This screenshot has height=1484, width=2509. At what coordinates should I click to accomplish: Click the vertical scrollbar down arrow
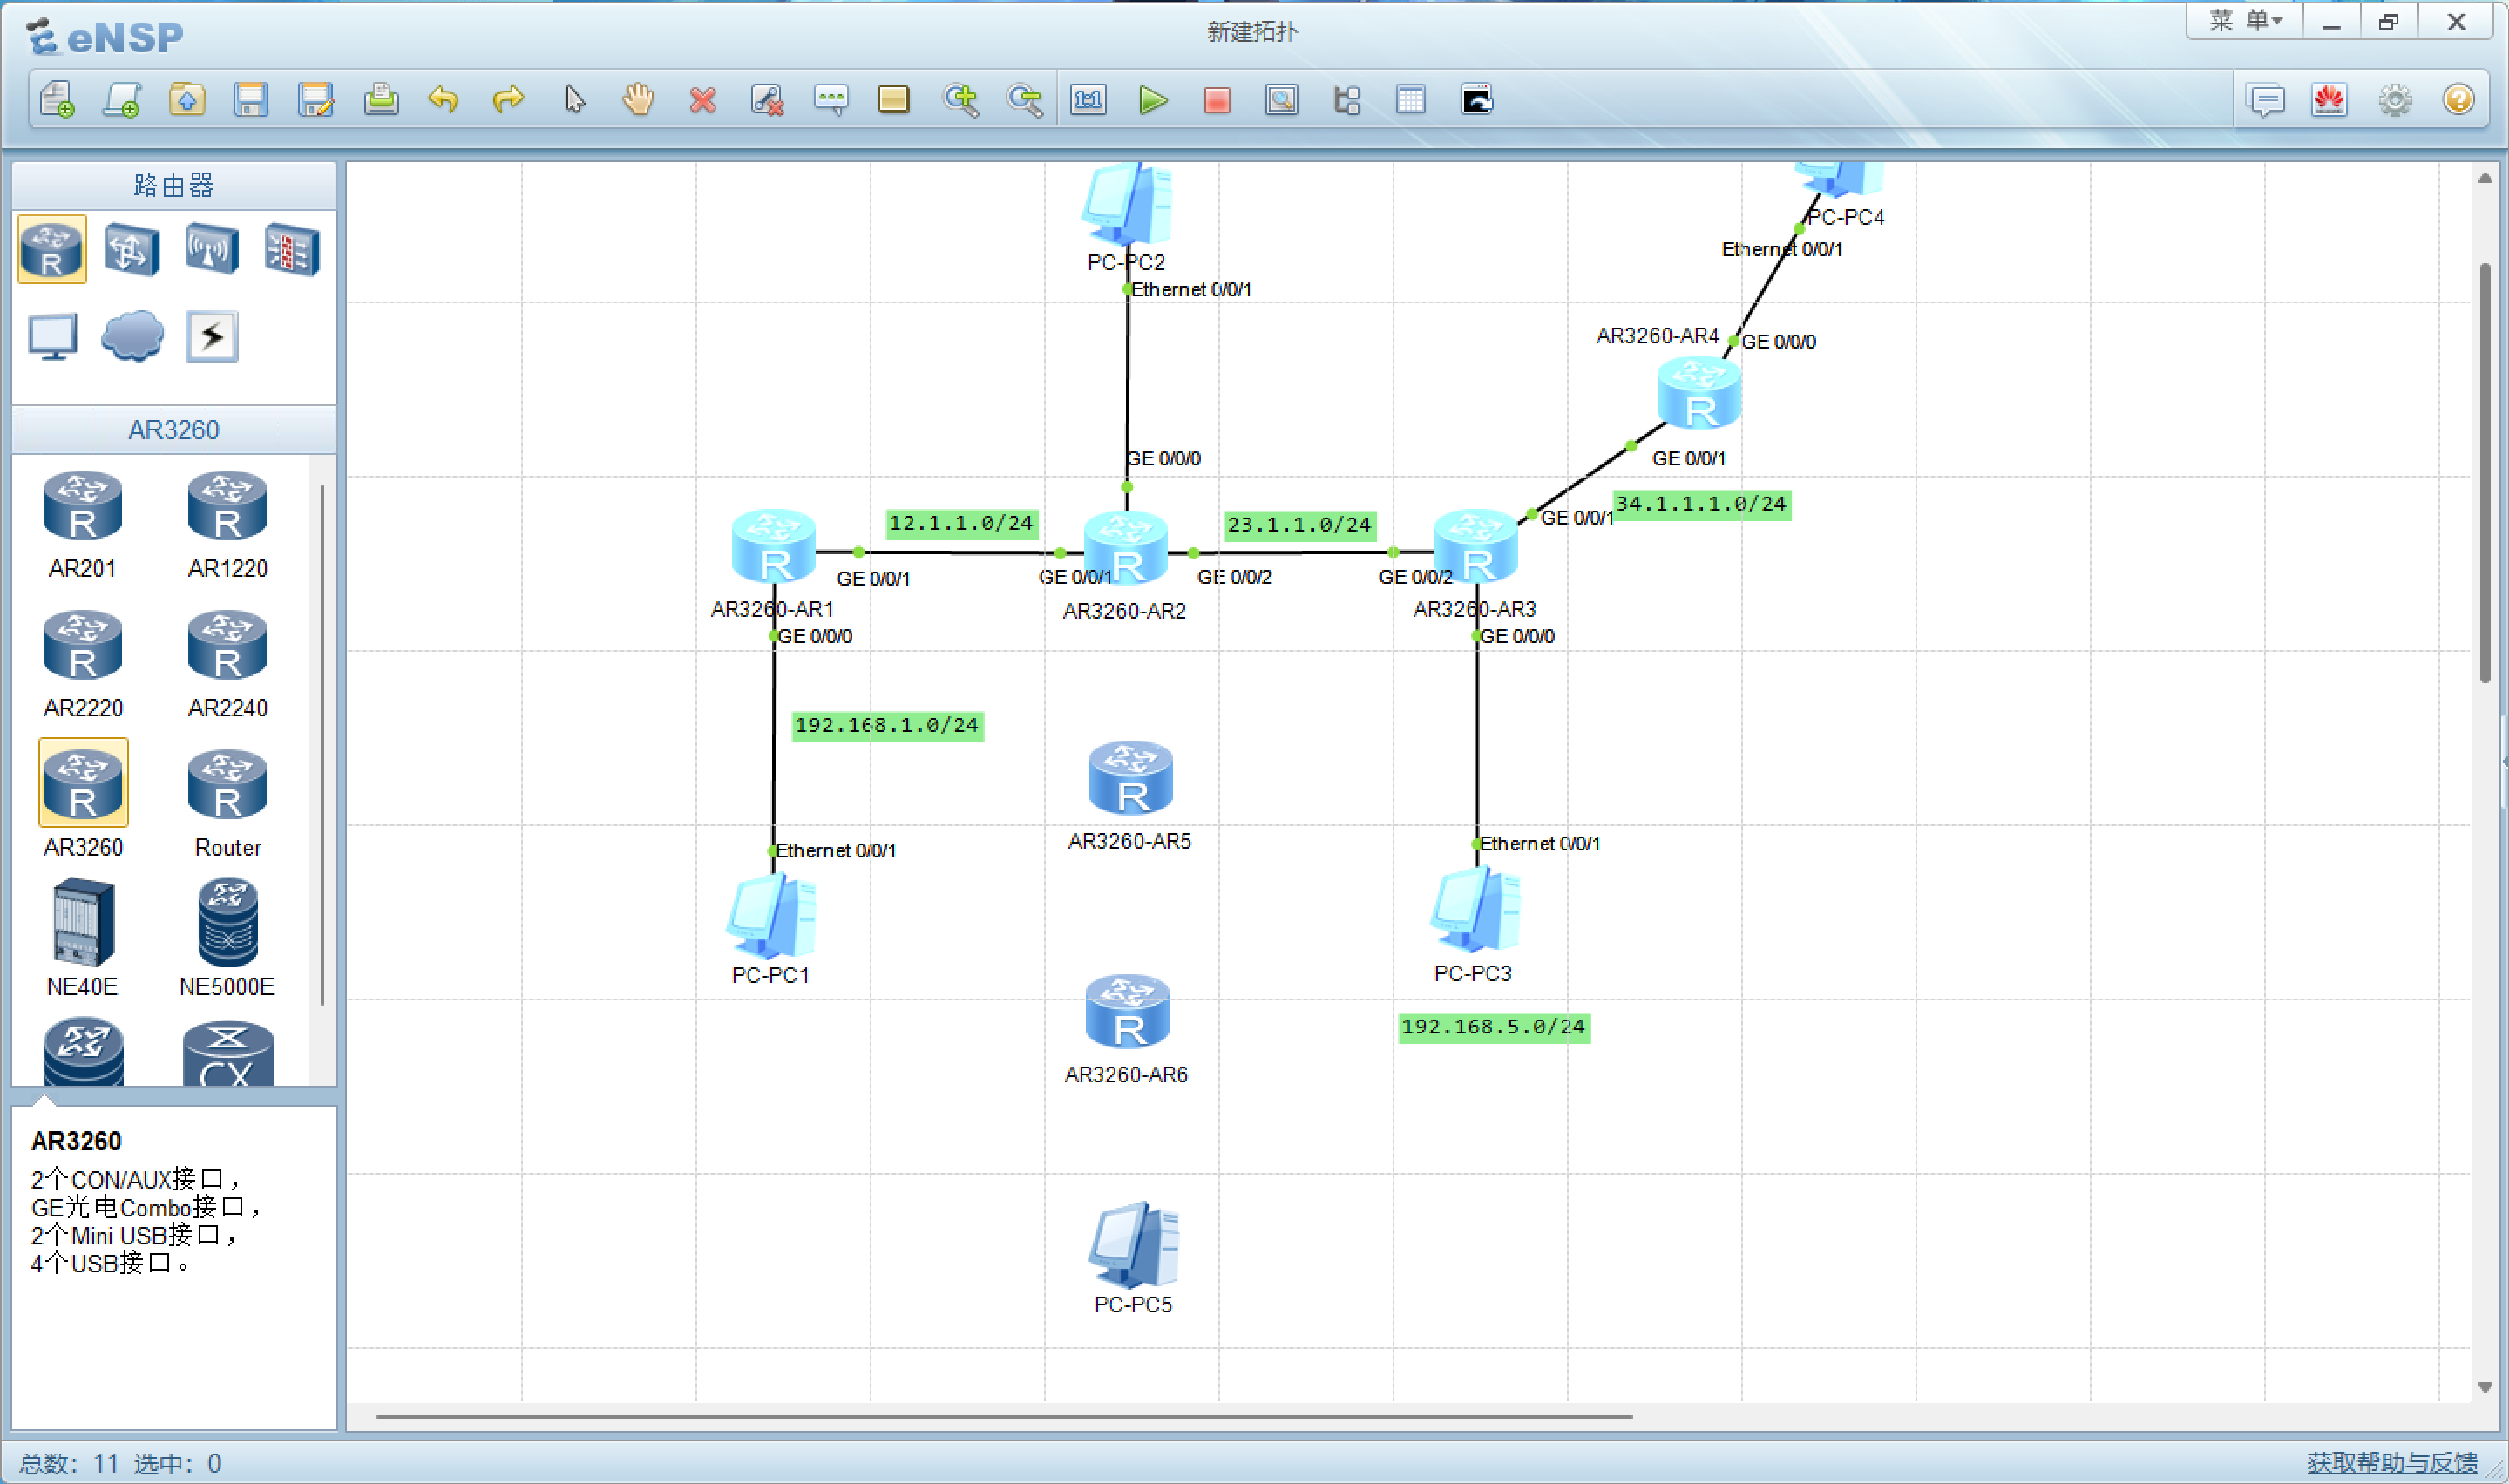click(x=2484, y=1387)
